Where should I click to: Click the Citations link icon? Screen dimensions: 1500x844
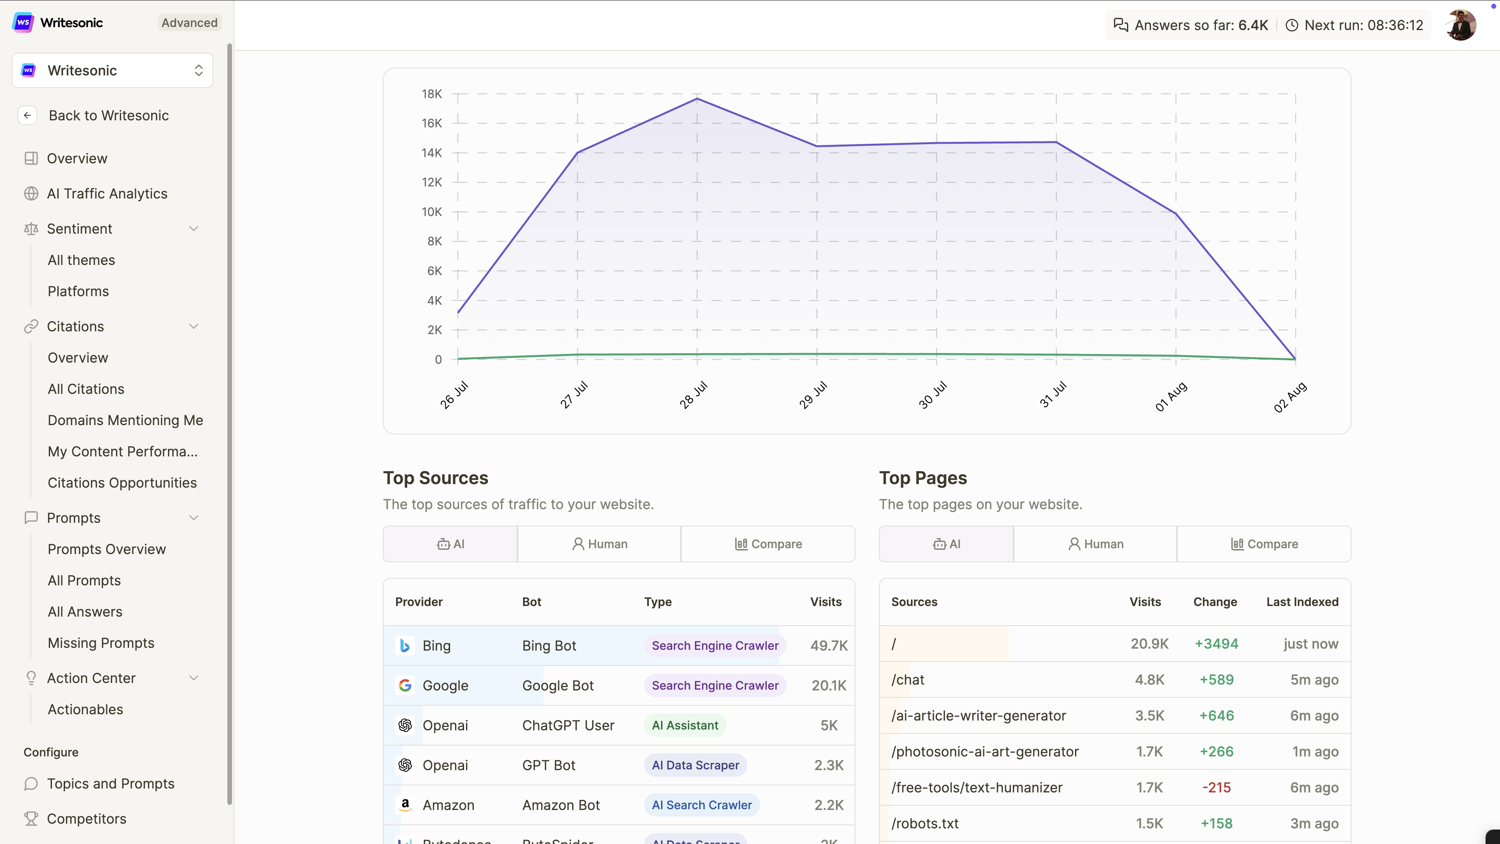31,326
